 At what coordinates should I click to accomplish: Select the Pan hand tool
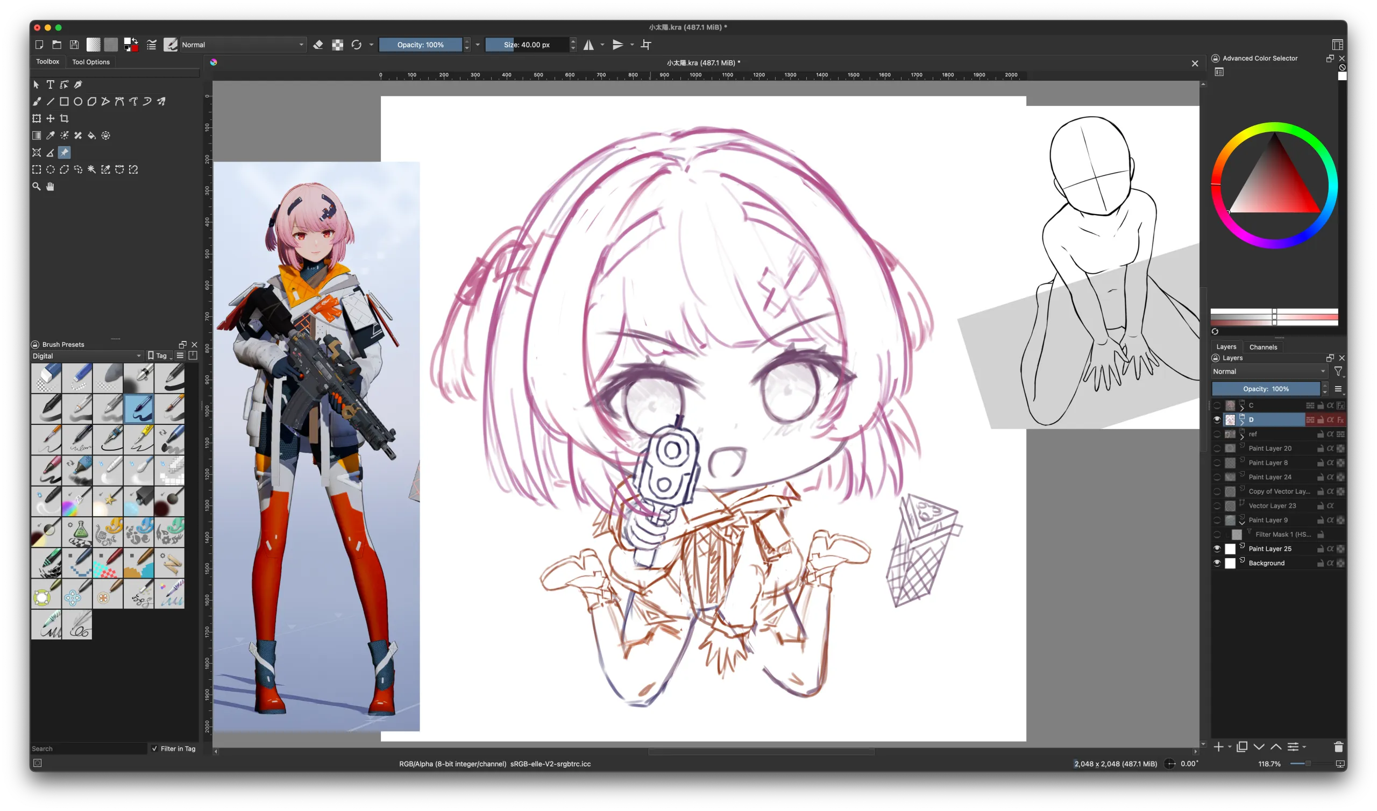click(50, 187)
